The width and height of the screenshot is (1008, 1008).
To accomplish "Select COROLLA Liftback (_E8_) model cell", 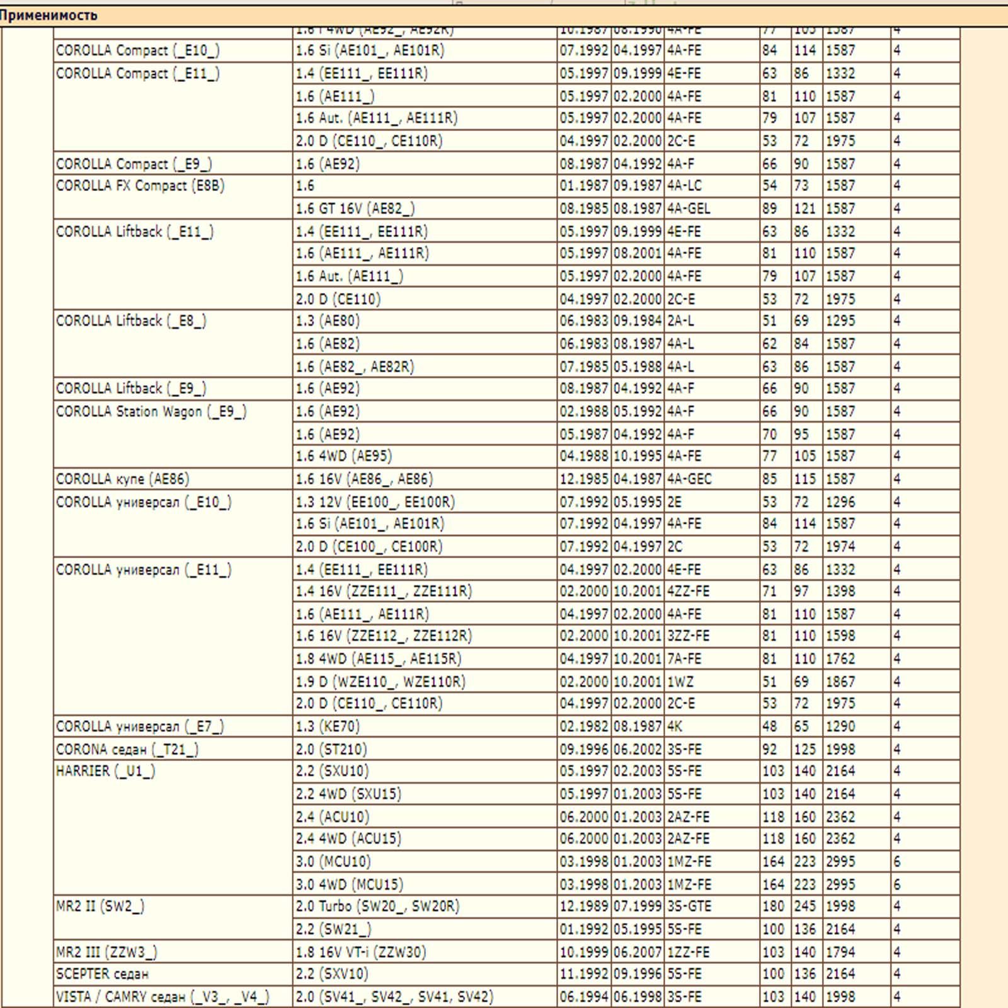I will [131, 321].
